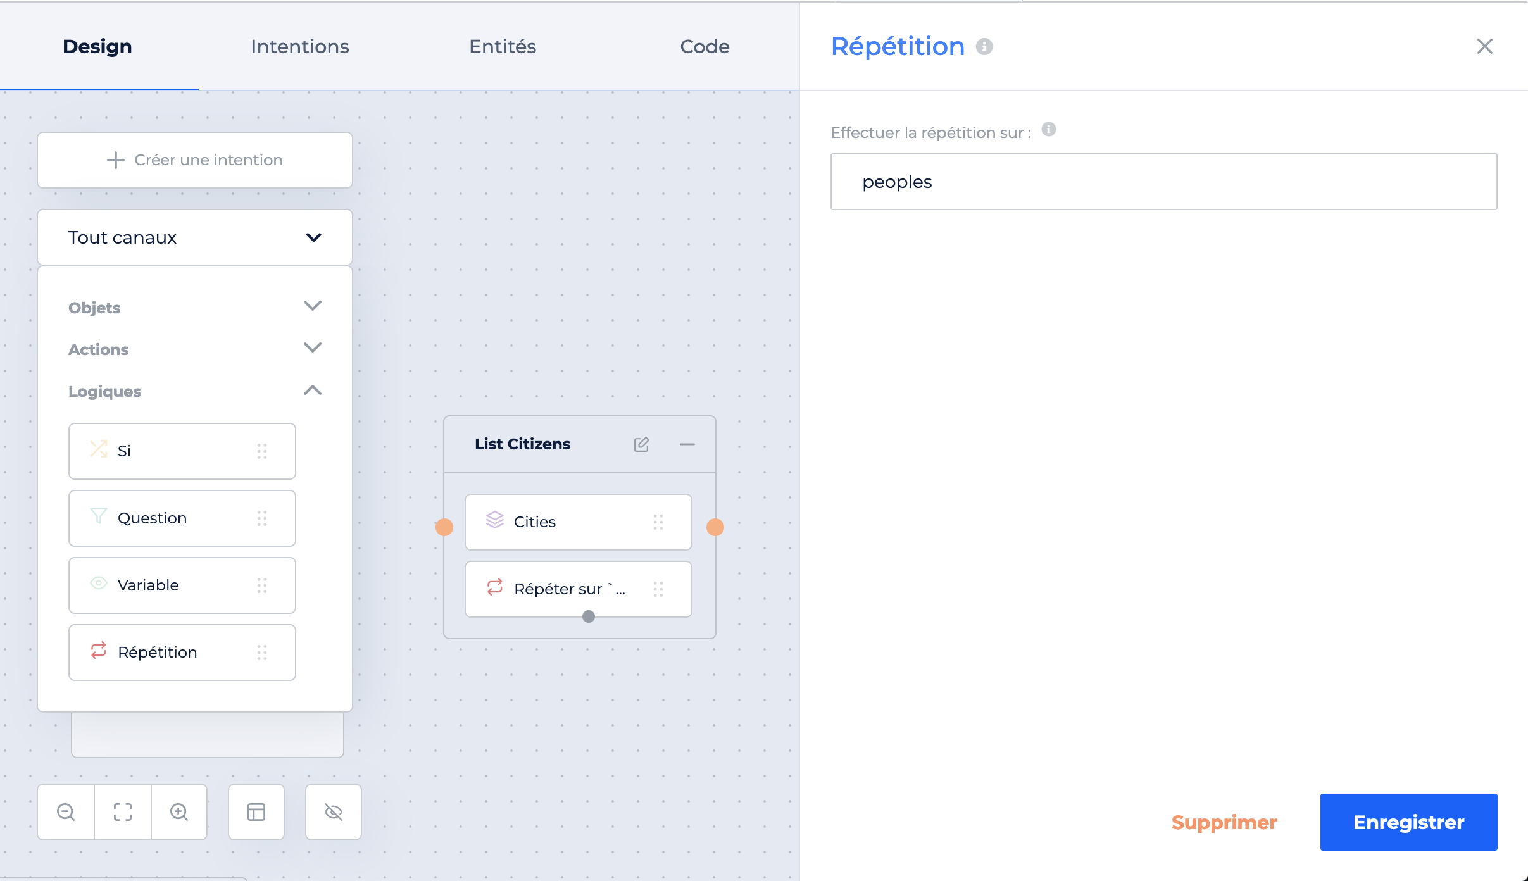Click the fit-to-screen icon
Viewport: 1528px width, 881px height.
click(123, 812)
